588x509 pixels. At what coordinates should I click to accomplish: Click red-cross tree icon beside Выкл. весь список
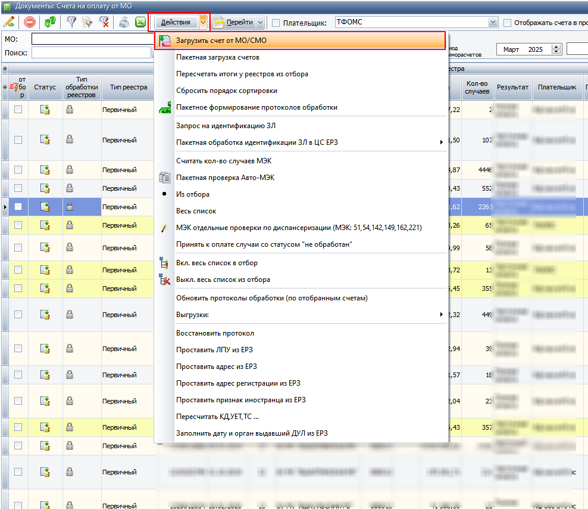(x=165, y=280)
